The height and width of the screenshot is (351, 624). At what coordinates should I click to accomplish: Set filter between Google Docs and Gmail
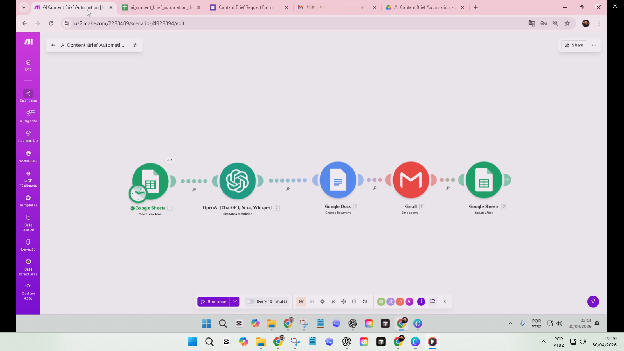[x=374, y=188]
